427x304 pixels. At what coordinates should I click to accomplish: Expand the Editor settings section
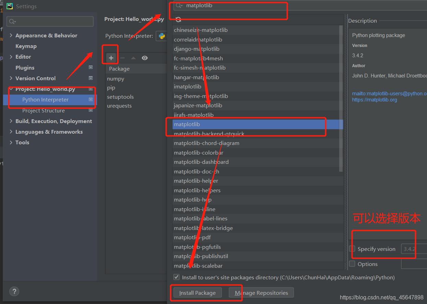[11, 57]
